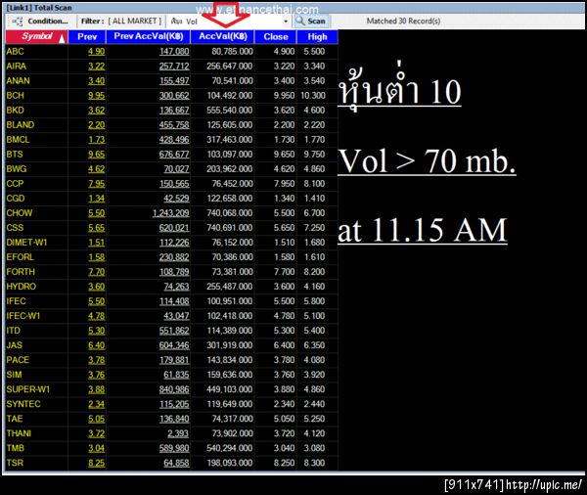Click AccVal 449,103.000 for SUPER-W1
Viewport: 587px width, 495px height.
pos(230,389)
